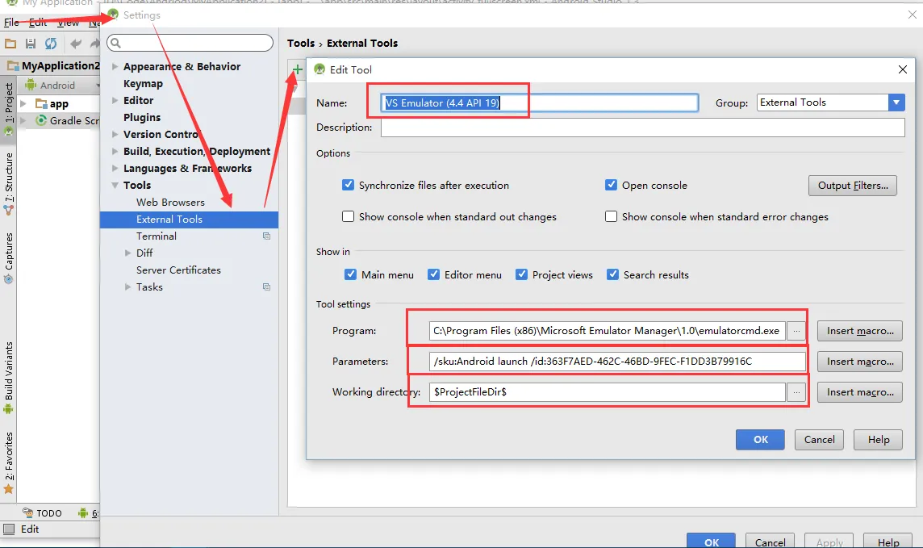Click the browse button next to Working directory
The image size is (923, 548).
point(796,392)
